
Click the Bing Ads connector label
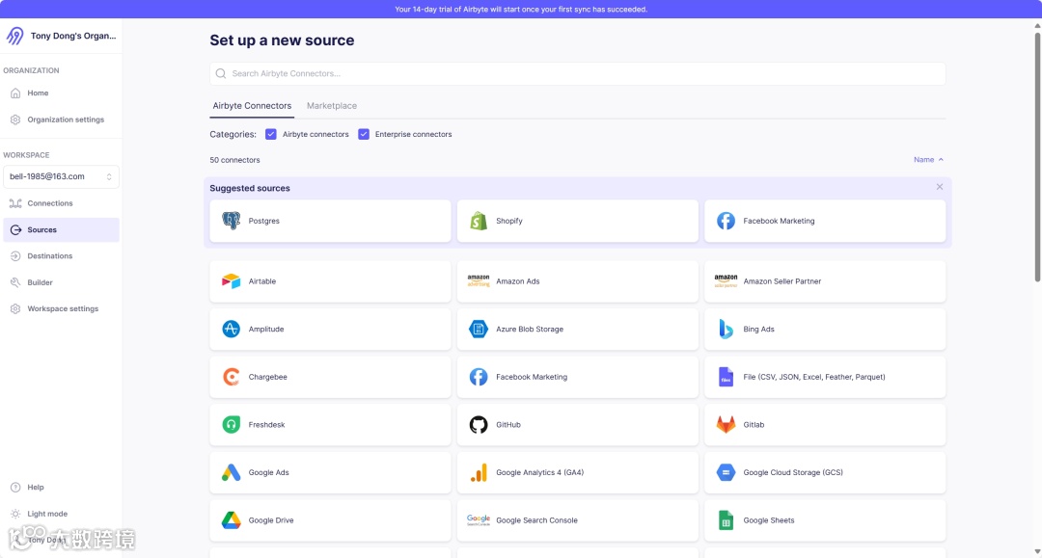(x=758, y=329)
